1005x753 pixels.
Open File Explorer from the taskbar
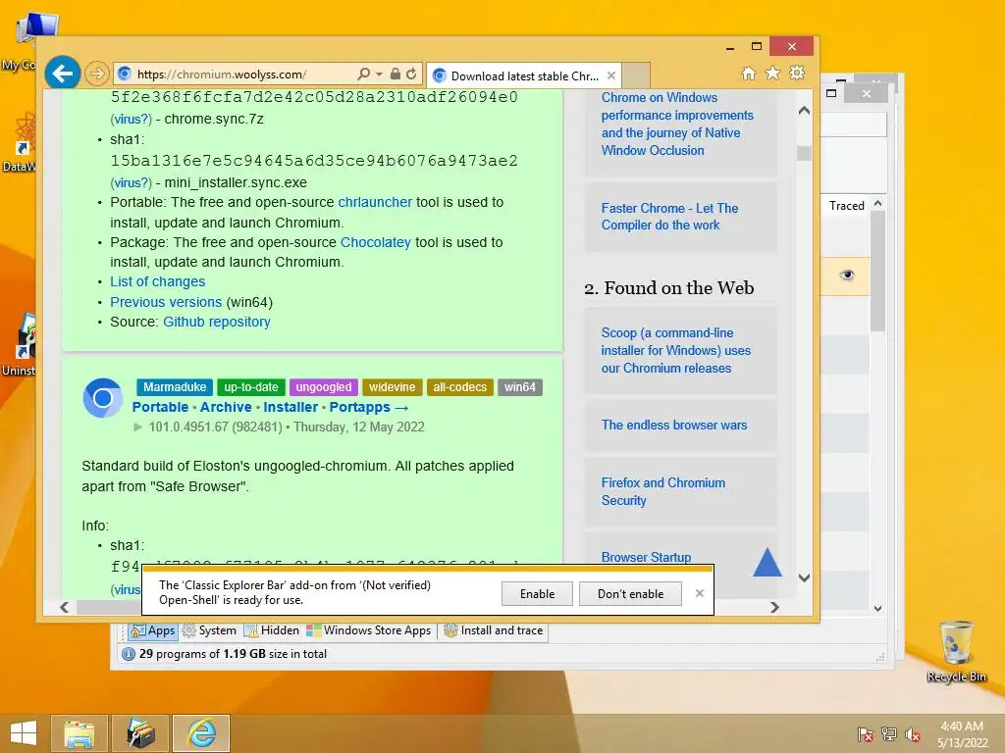tap(79, 733)
